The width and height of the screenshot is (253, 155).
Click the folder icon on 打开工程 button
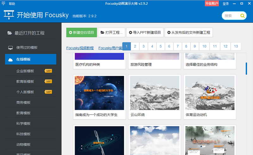(x=102, y=32)
